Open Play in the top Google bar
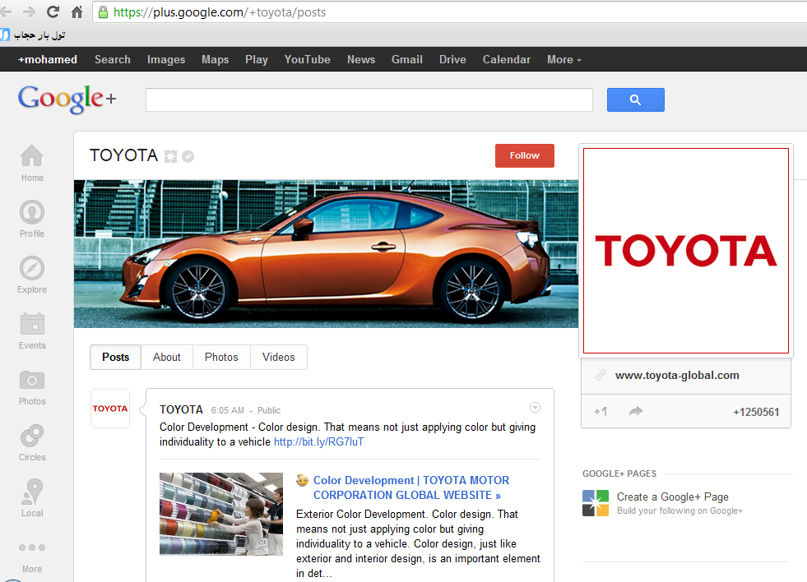 tap(257, 60)
